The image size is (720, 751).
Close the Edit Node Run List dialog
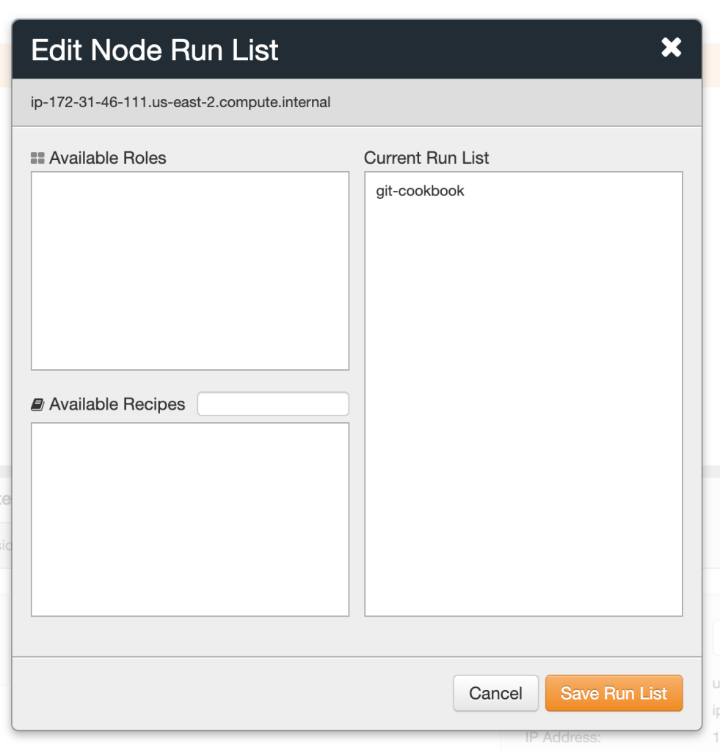pyautogui.click(x=671, y=48)
